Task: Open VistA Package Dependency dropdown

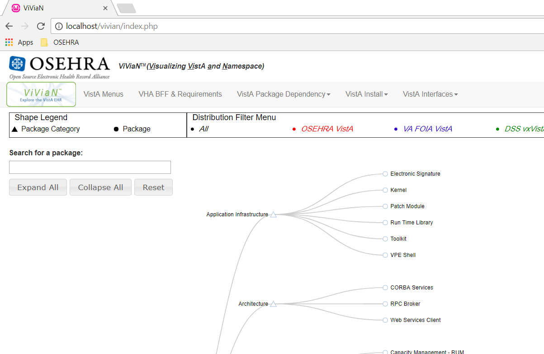Action: 284,94
